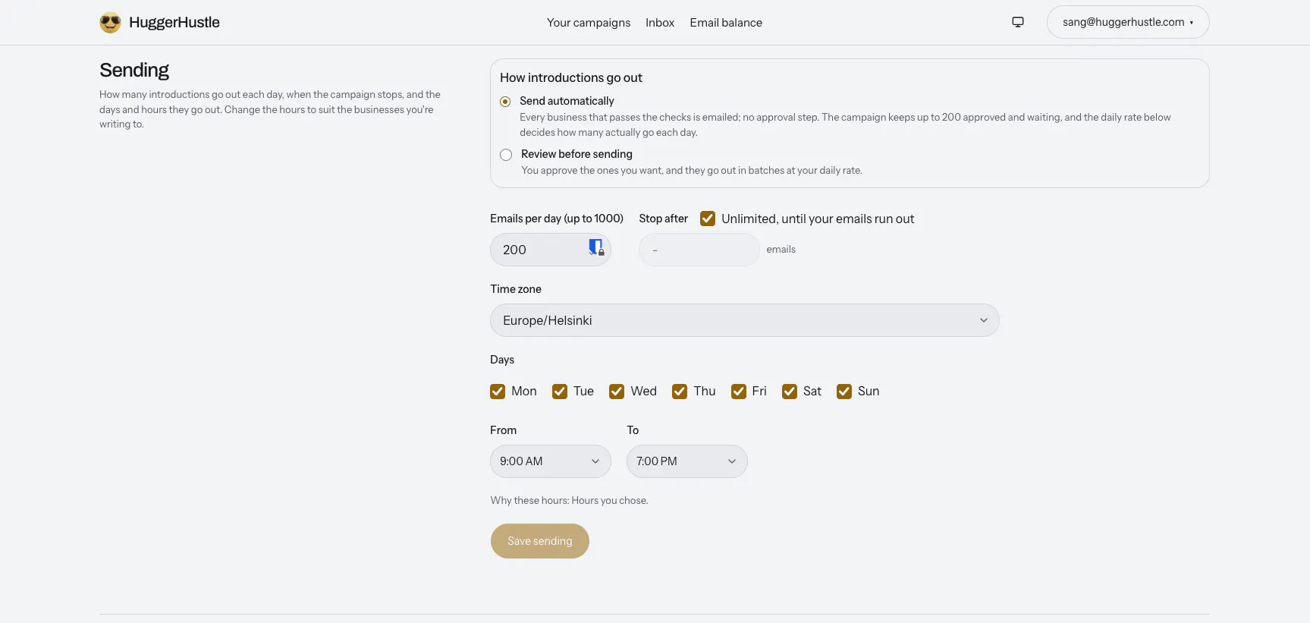The image size is (1310, 623).
Task: Click the Stop after emails input field
Action: [x=699, y=250]
